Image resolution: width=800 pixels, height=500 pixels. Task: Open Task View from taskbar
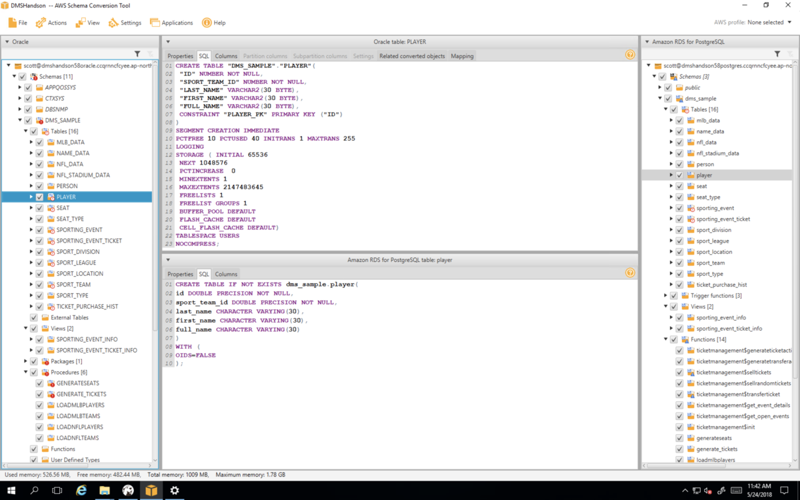coord(57,491)
